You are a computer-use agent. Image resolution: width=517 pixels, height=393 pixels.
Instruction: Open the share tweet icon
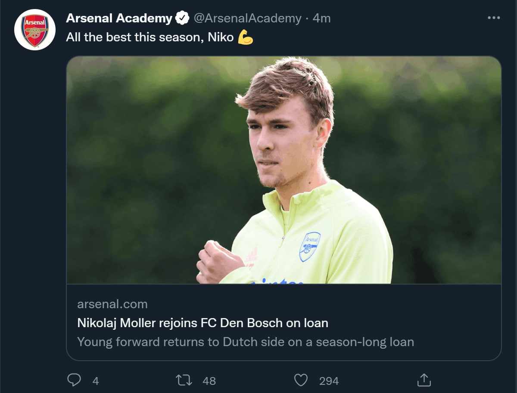424,380
